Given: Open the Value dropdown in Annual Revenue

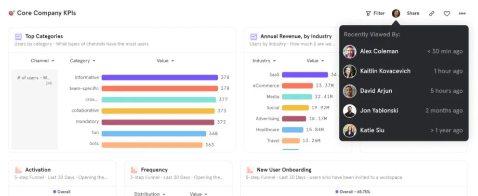Looking at the screenshot, I should pos(315,61).
